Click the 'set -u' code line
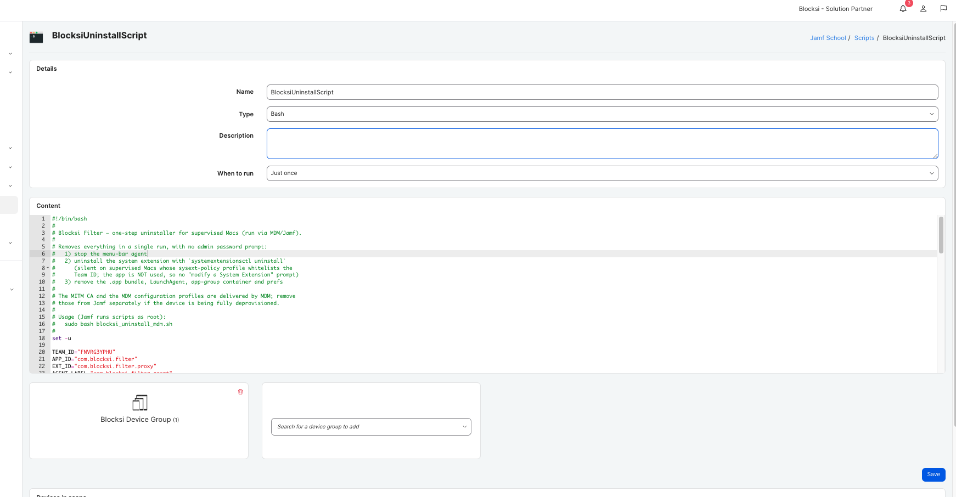The width and height of the screenshot is (956, 497). [61, 338]
